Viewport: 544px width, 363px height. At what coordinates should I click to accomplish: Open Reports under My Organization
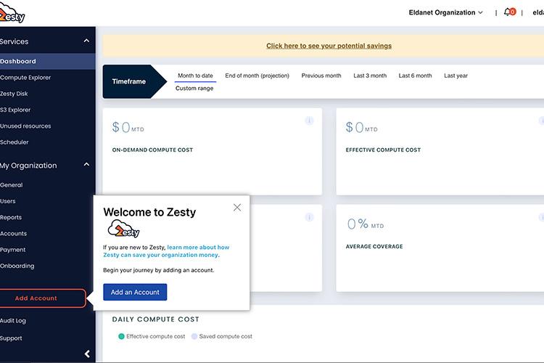pos(11,217)
